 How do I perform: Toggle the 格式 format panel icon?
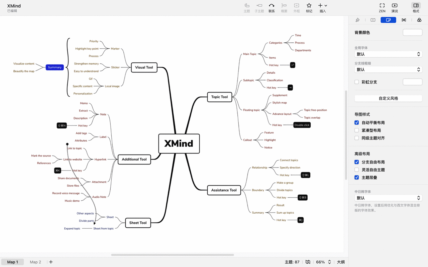[416, 5]
